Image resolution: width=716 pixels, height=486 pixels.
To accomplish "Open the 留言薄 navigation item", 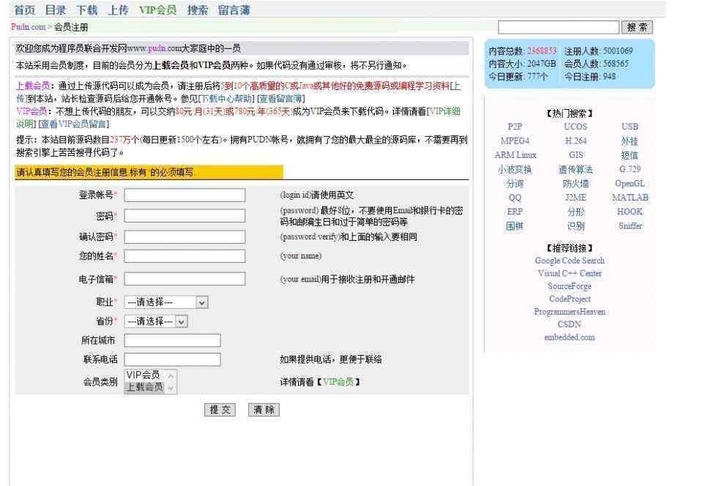I will 234,10.
